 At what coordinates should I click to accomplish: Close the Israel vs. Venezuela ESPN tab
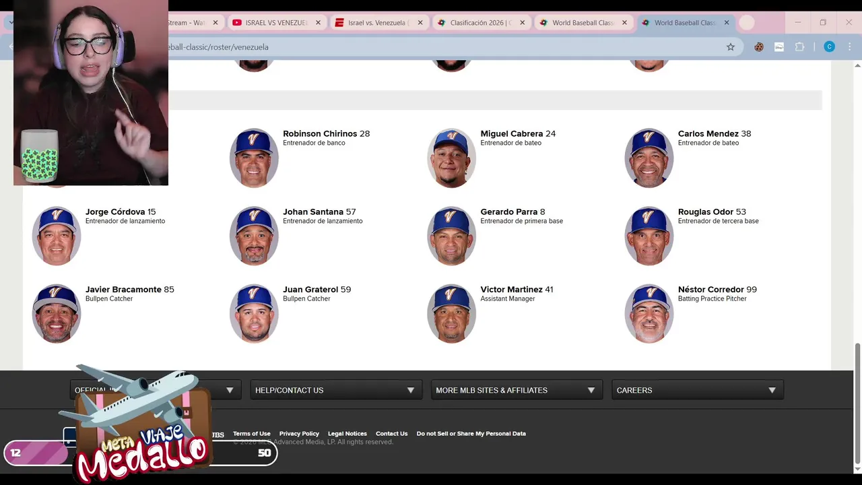[x=420, y=23]
